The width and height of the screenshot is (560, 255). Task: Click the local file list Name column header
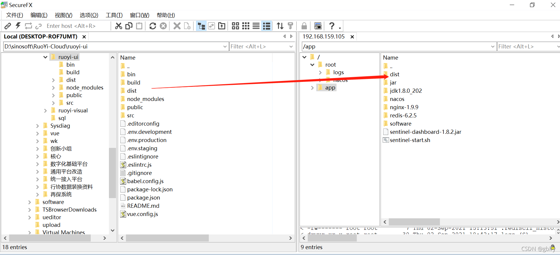(x=128, y=58)
